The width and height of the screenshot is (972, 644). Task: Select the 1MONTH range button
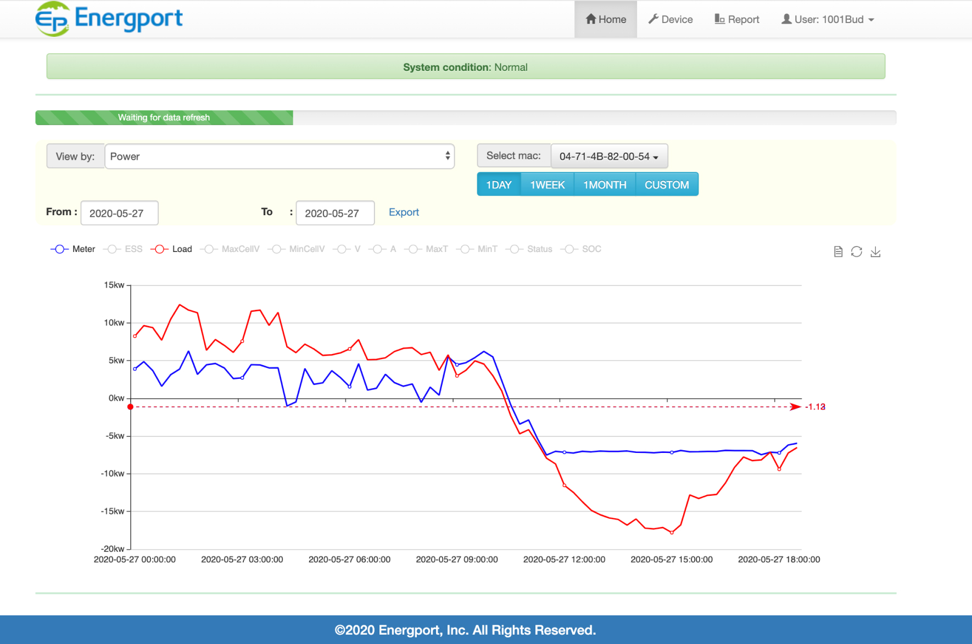click(x=605, y=184)
